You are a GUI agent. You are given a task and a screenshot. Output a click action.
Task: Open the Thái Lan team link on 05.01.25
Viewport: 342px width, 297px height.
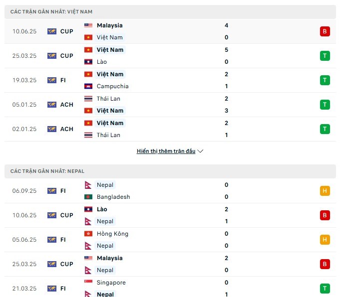point(108,99)
